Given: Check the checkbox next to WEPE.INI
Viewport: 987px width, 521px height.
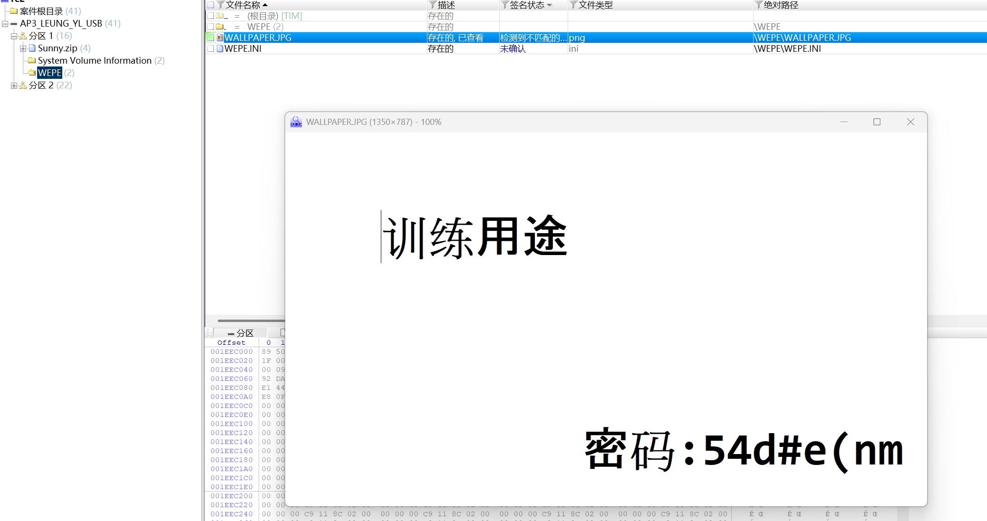Looking at the screenshot, I should tap(210, 48).
